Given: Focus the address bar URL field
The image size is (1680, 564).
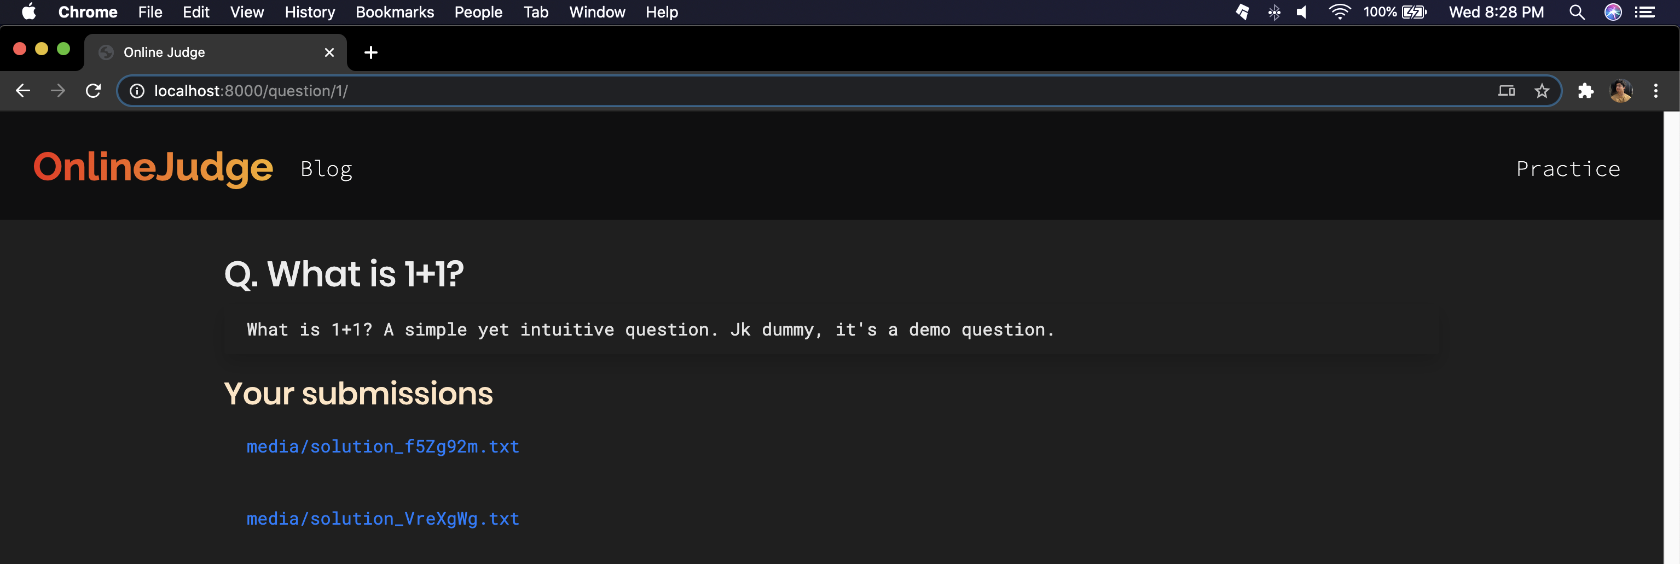Looking at the screenshot, I should 783,91.
